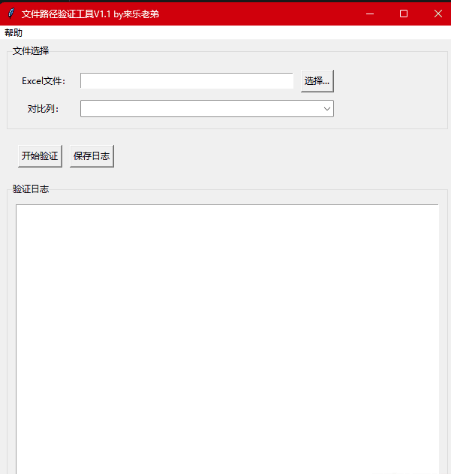Click the 选择... browse button
This screenshot has width=451, height=474.
(317, 81)
